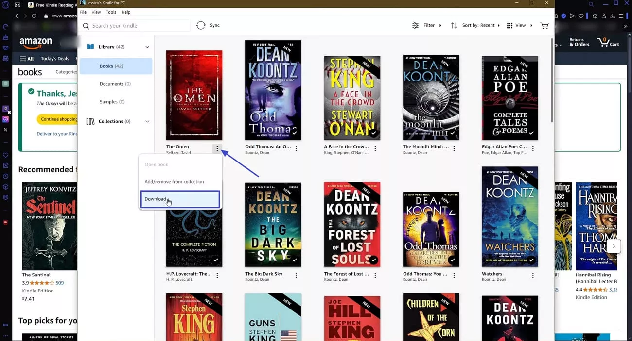Image resolution: width=632 pixels, height=341 pixels.
Task: Click the downloaded checkmark on The Forest of Lost Souls
Action: click(374, 260)
